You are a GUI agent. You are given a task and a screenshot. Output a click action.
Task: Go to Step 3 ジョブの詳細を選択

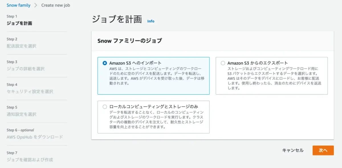tap(25, 69)
